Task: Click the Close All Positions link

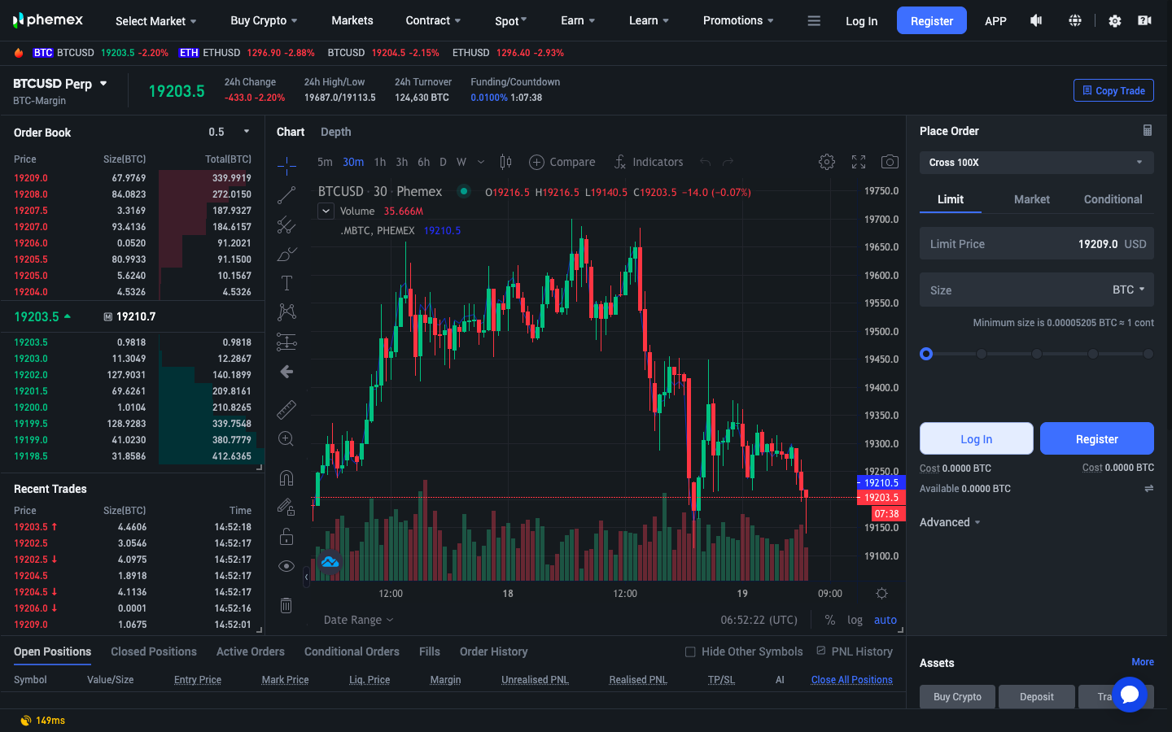Action: [852, 680]
